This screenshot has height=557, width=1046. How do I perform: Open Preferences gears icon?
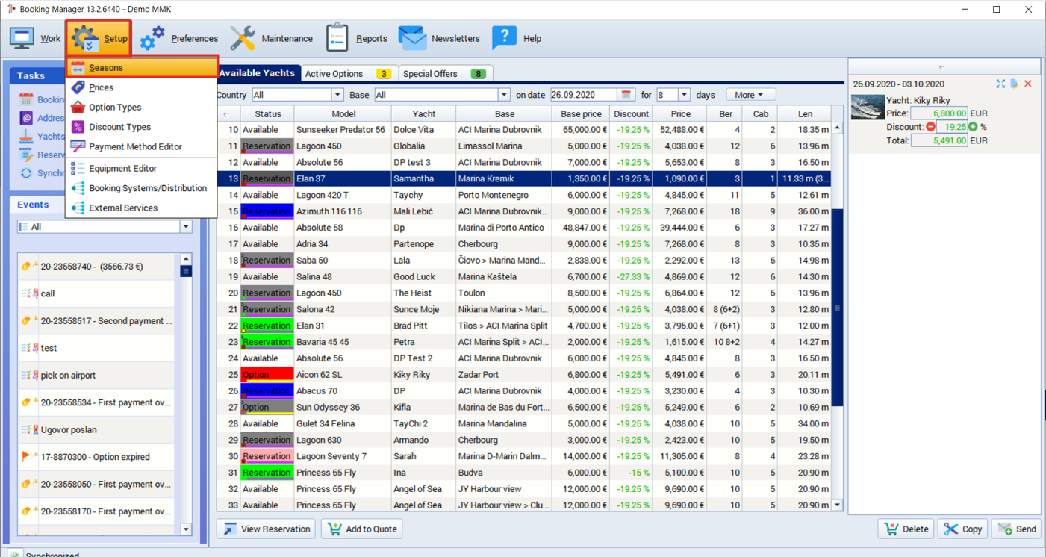tap(152, 38)
